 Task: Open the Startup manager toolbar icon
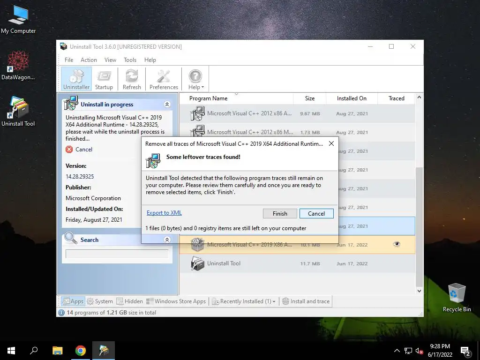(104, 79)
